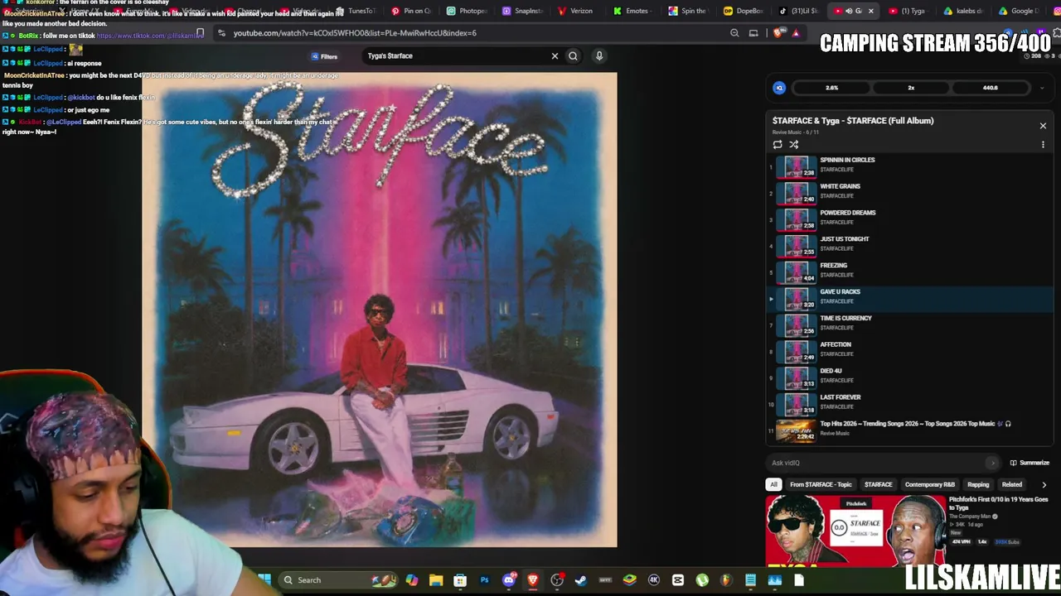Close the active YouTube browser tab
Image resolution: width=1061 pixels, height=596 pixels.
870,11
